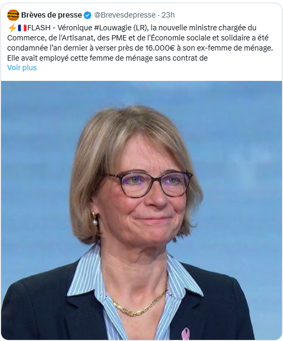Open the 23h timestamp permalink
Screen dimensions: 283x341
point(168,15)
